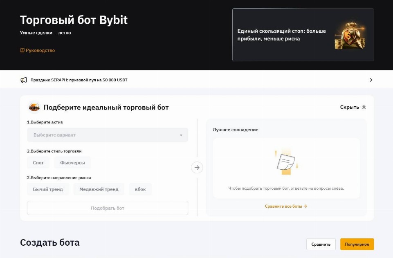Image resolution: width=393 pixels, height=258 pixels.
Task: Click the yellow Популярное button
Action: pos(357,245)
